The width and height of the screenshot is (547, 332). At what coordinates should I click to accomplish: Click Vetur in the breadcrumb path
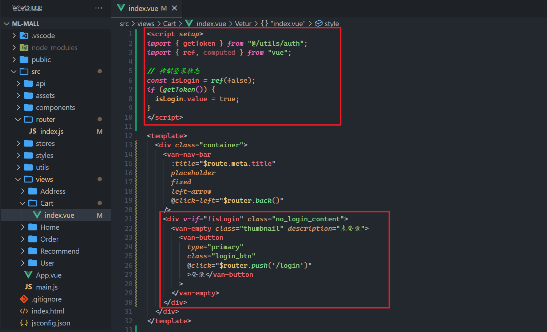243,24
